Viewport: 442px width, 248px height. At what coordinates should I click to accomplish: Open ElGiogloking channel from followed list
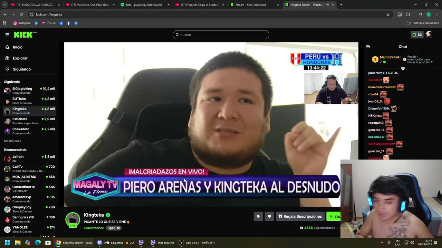(29, 91)
